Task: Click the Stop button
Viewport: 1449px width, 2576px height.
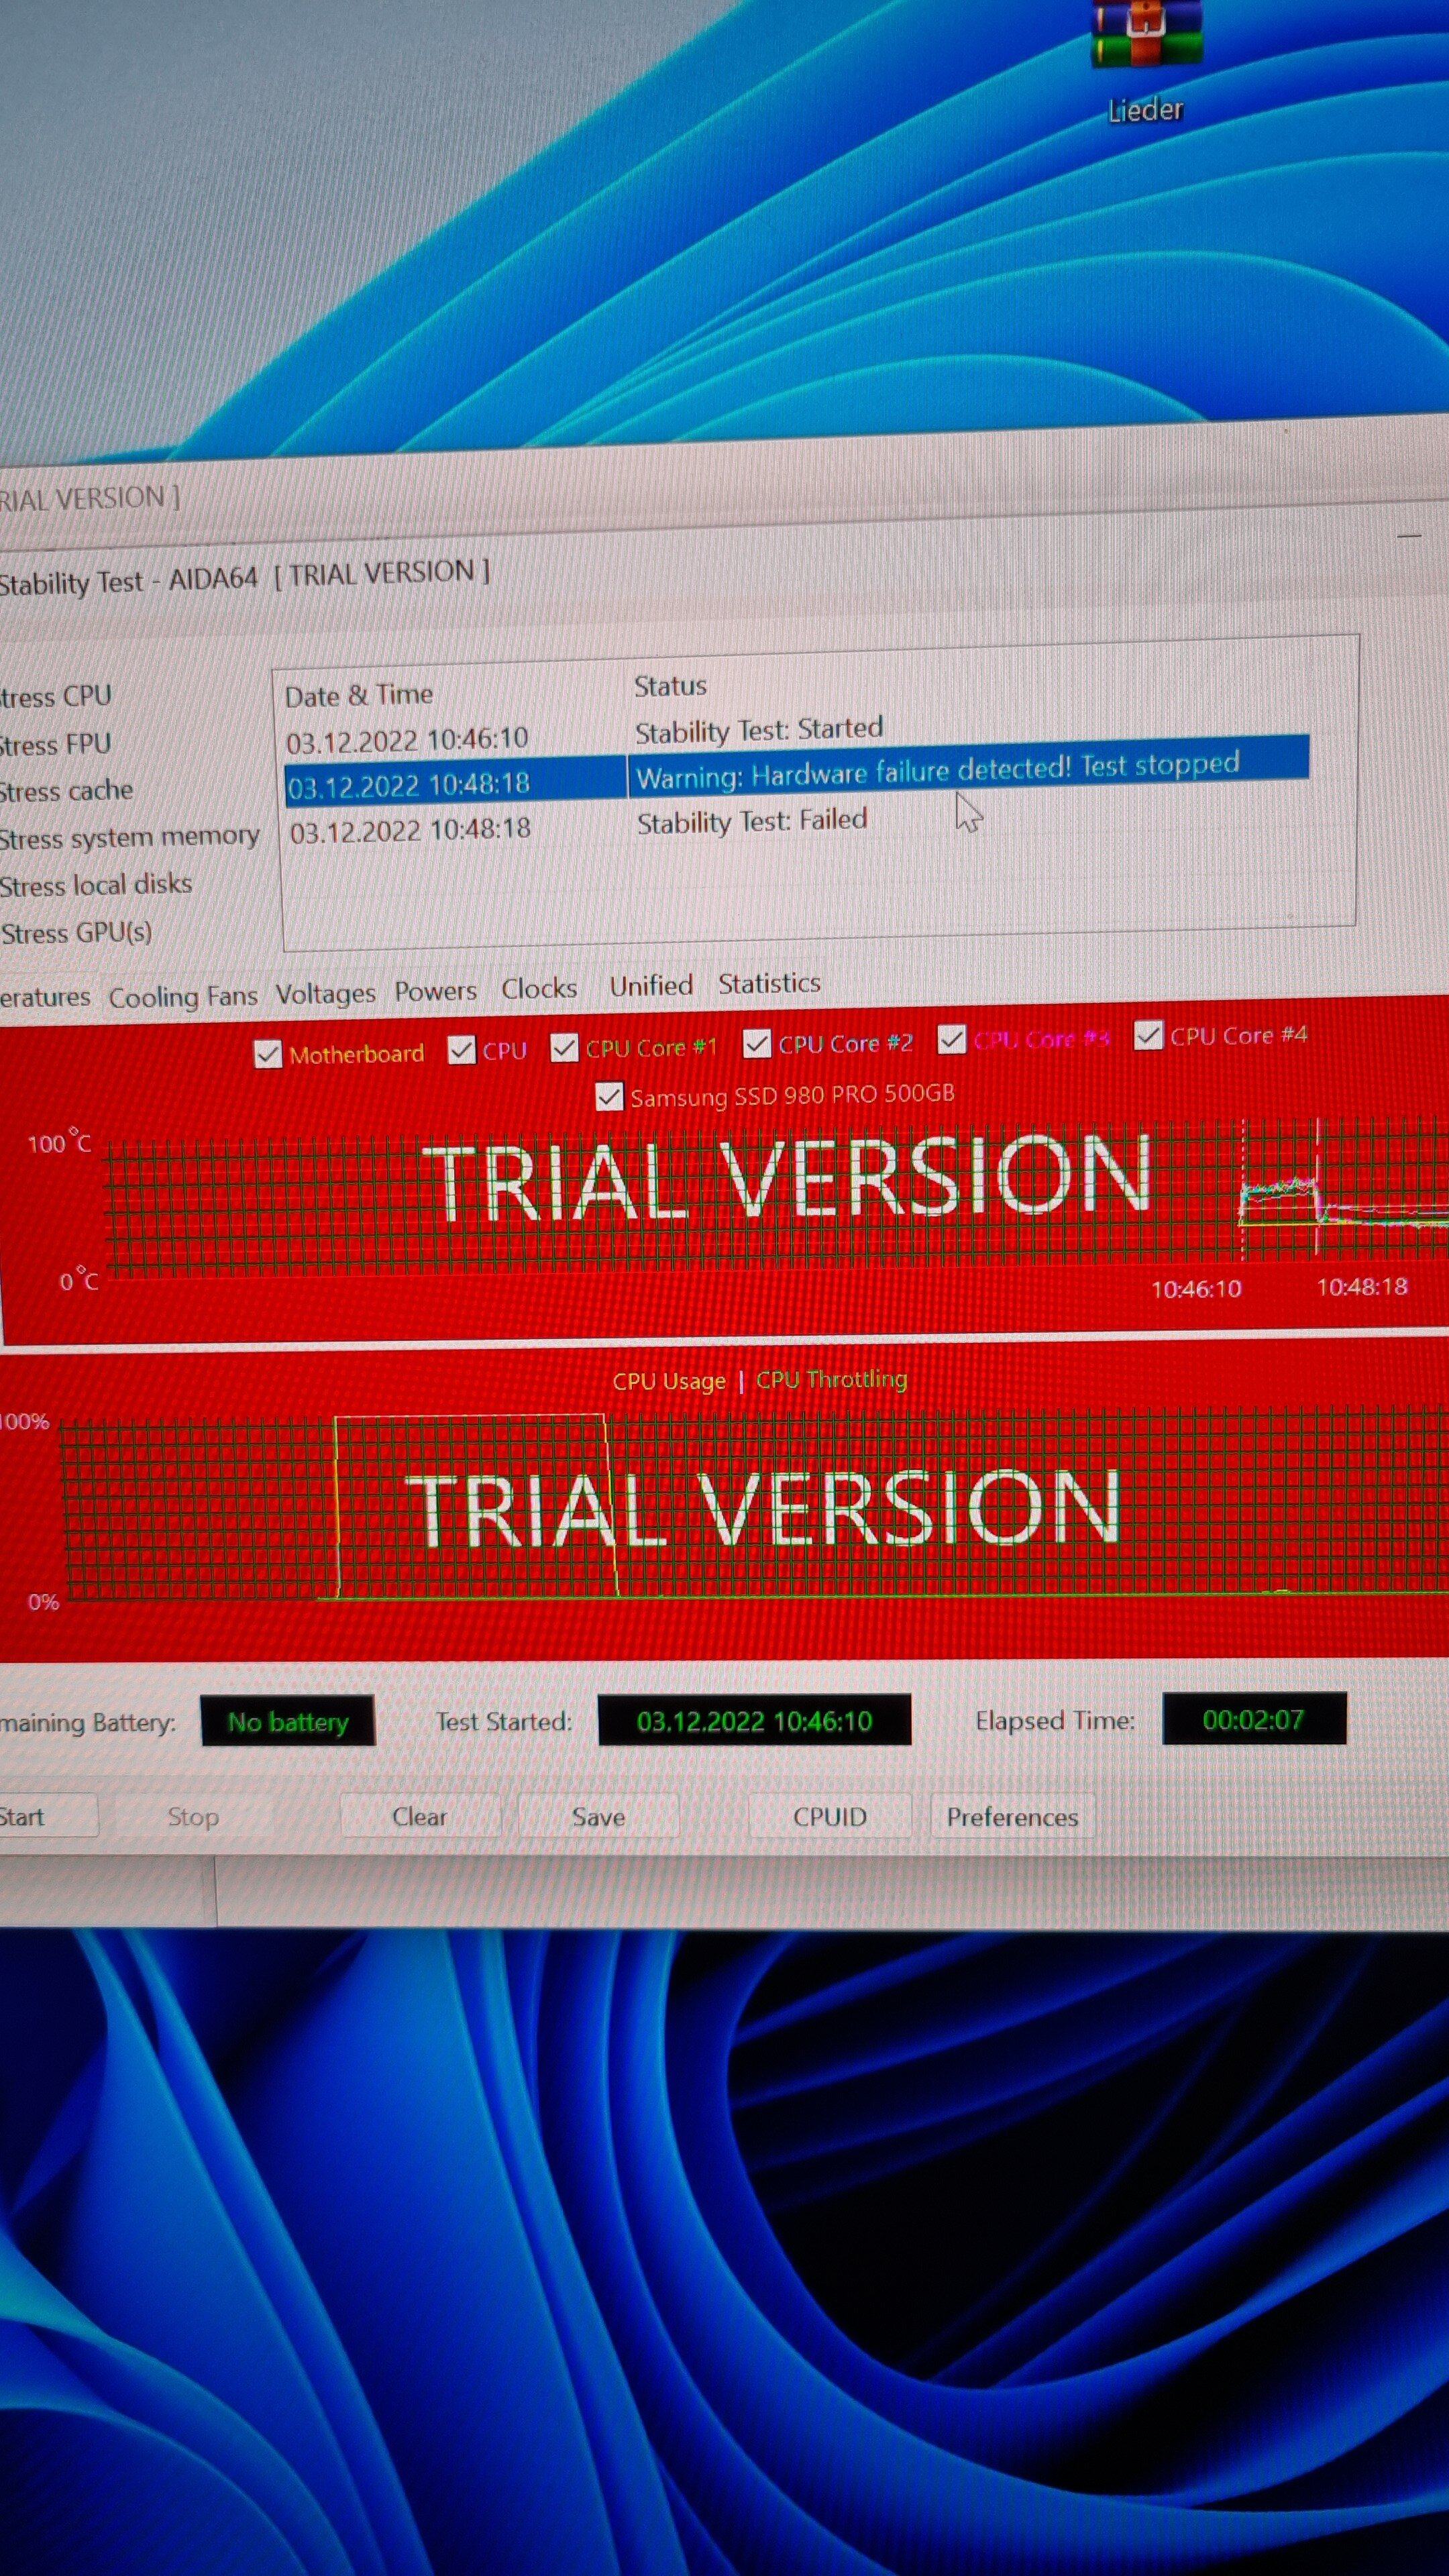Action: pyautogui.click(x=193, y=1817)
